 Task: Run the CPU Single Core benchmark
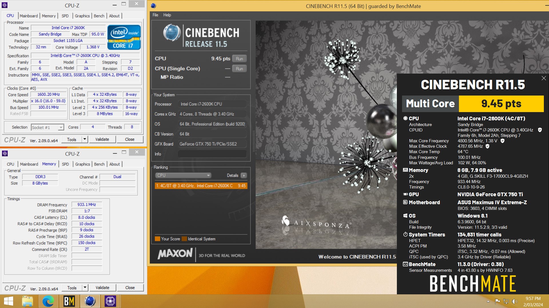pyautogui.click(x=239, y=69)
